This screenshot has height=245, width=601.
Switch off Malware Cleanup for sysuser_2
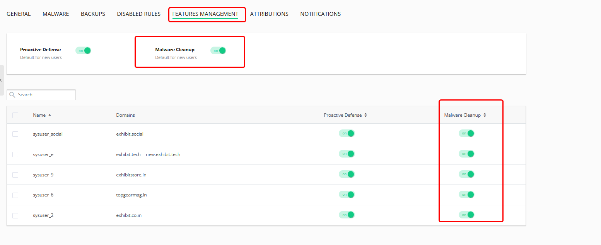(x=466, y=215)
